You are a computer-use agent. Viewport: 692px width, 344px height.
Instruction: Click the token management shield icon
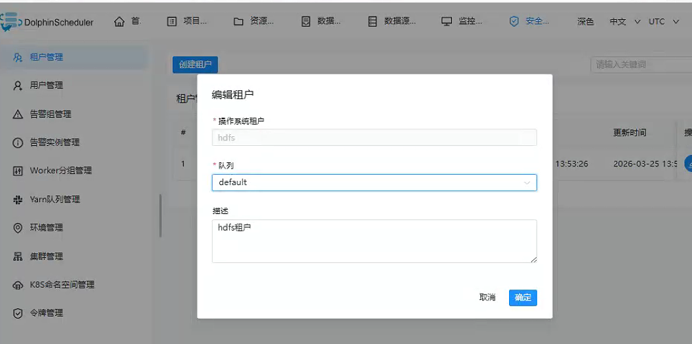[x=18, y=314]
